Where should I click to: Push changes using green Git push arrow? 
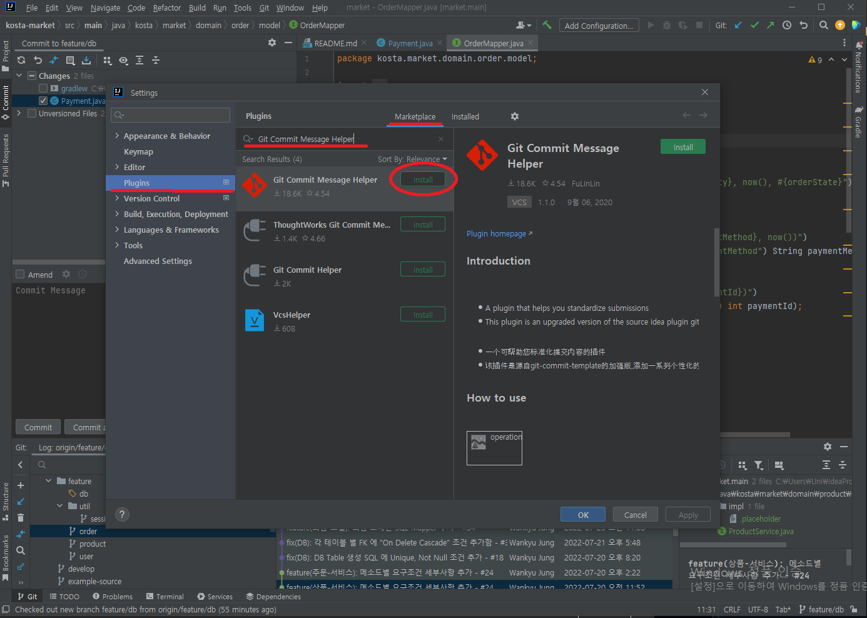[771, 24]
